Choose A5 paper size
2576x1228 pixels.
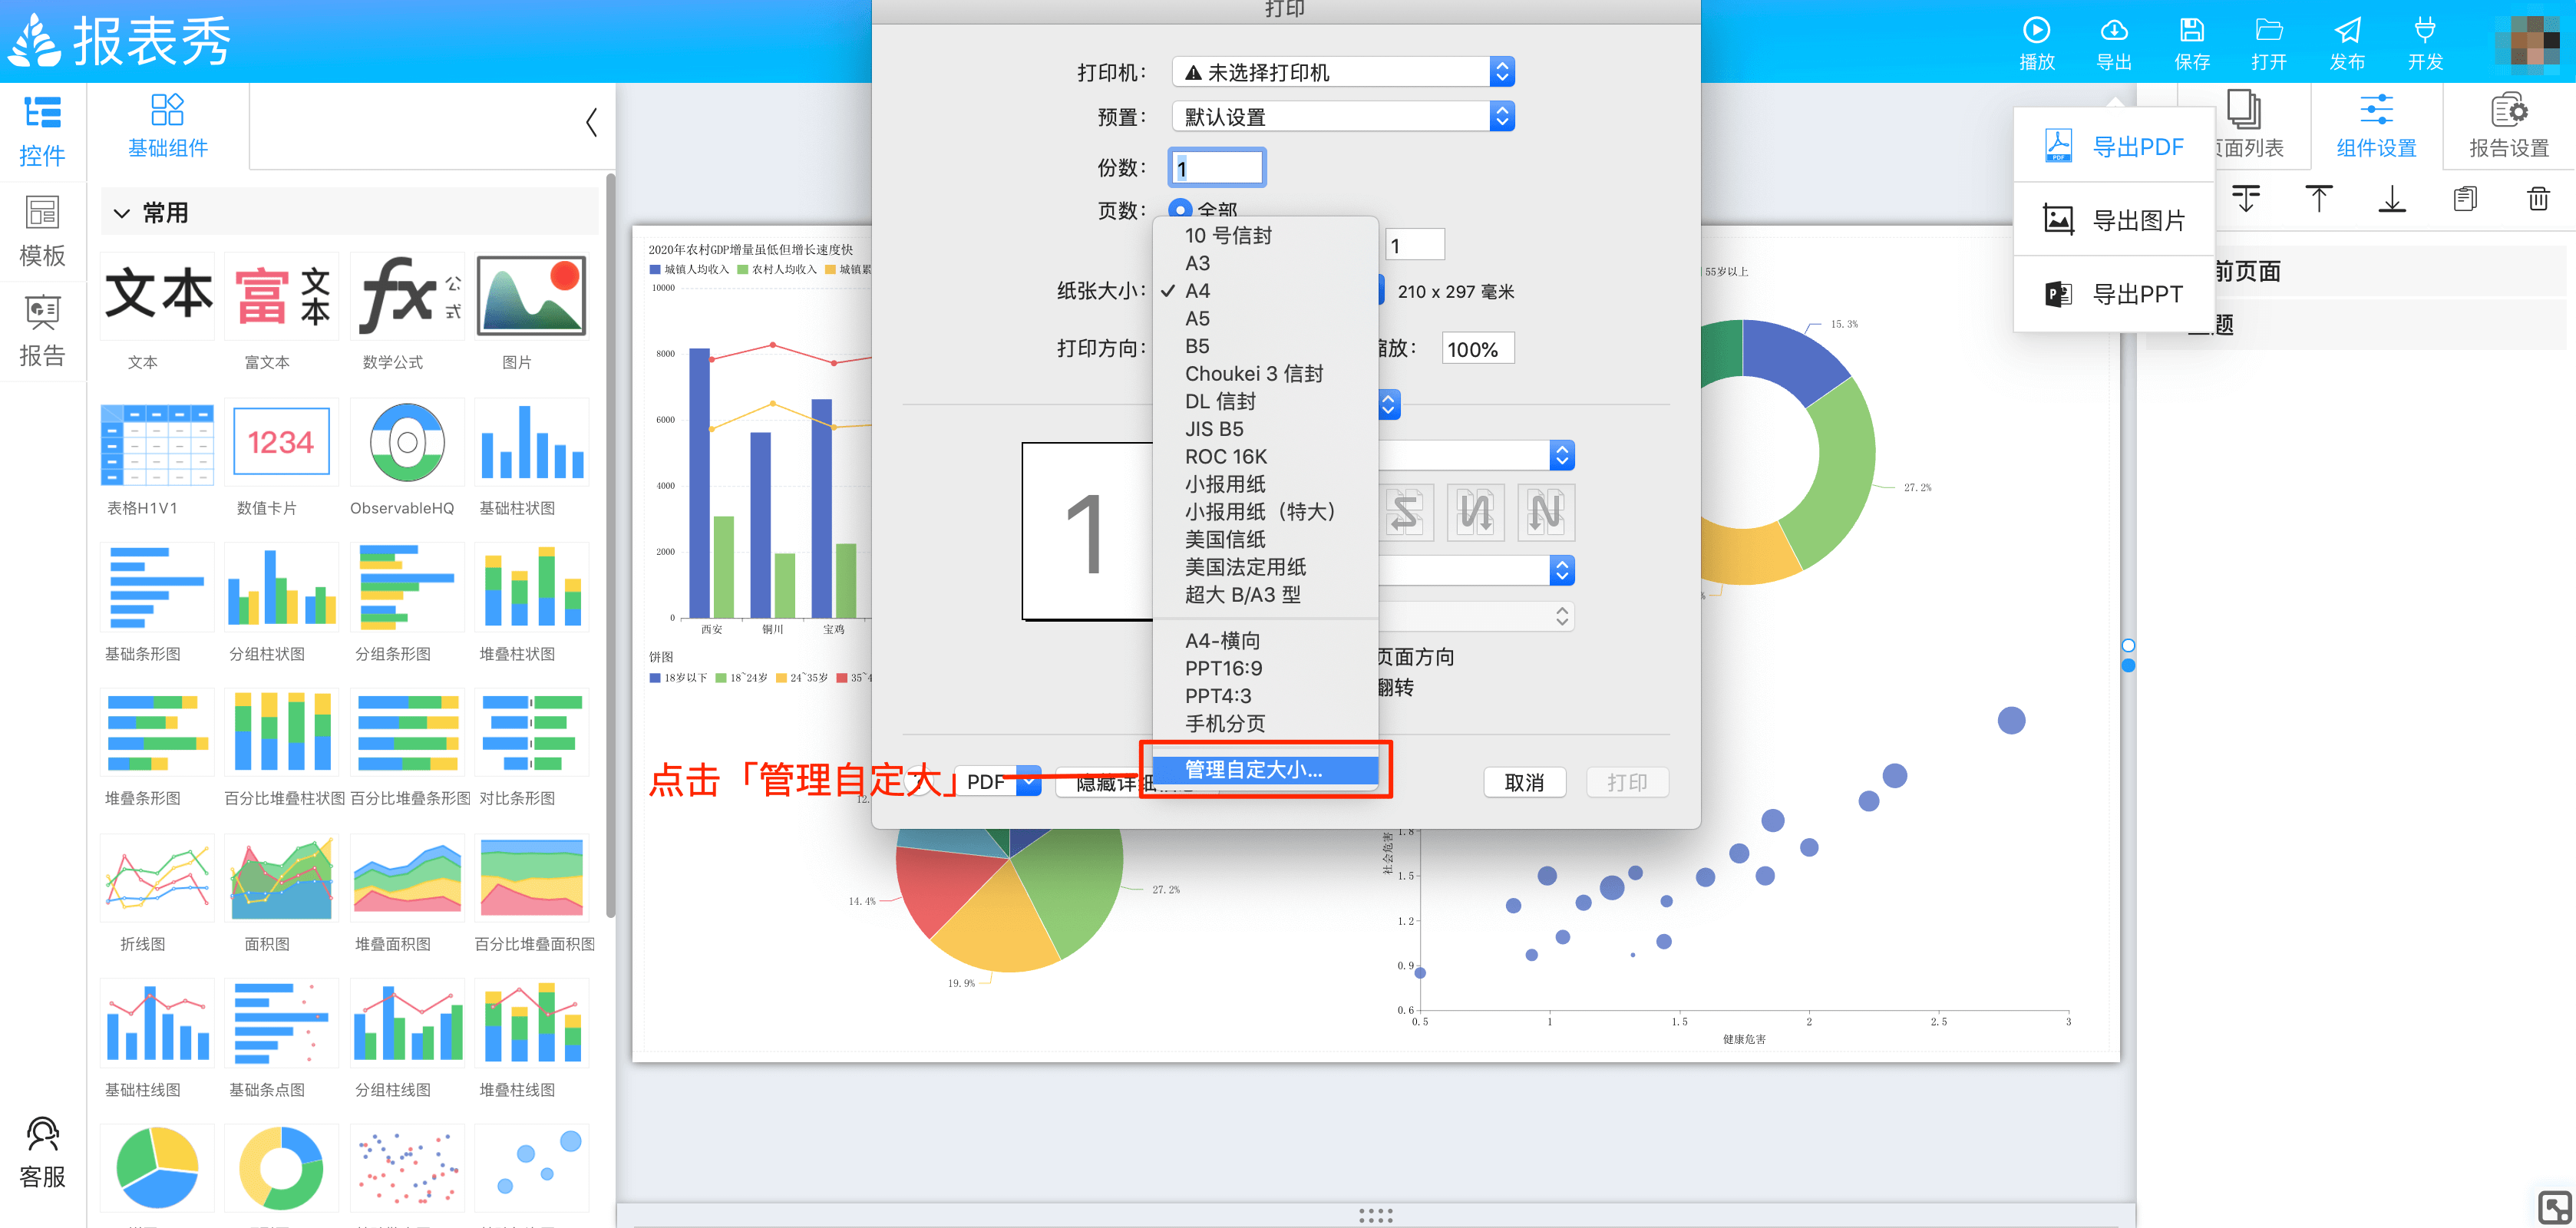coord(1266,318)
